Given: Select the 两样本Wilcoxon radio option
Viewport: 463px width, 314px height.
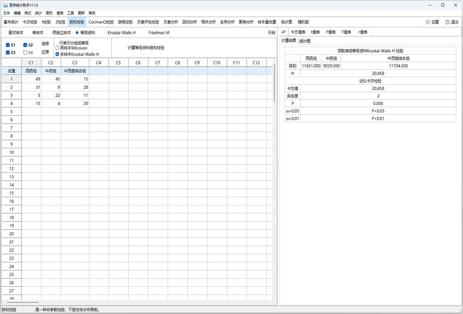Looking at the screenshot, I should tap(57, 48).
